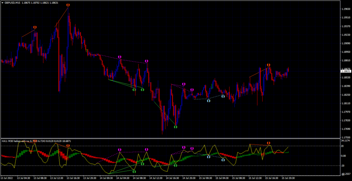The height and width of the screenshot is (181, 352).
Task: Select the earlier light-blue arrow in price chart
Action: pyautogui.click(x=209, y=101)
